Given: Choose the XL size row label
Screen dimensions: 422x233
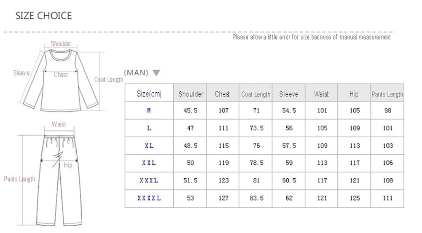Looking at the screenshot, I should click(x=149, y=146).
